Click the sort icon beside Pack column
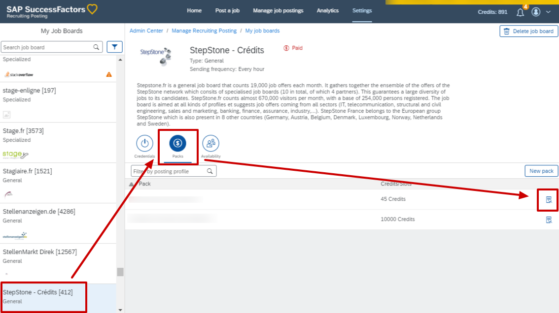This screenshot has width=559, height=313. (x=132, y=184)
